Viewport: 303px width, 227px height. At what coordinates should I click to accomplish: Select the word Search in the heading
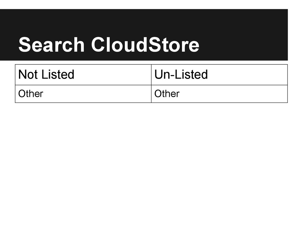pos(51,45)
